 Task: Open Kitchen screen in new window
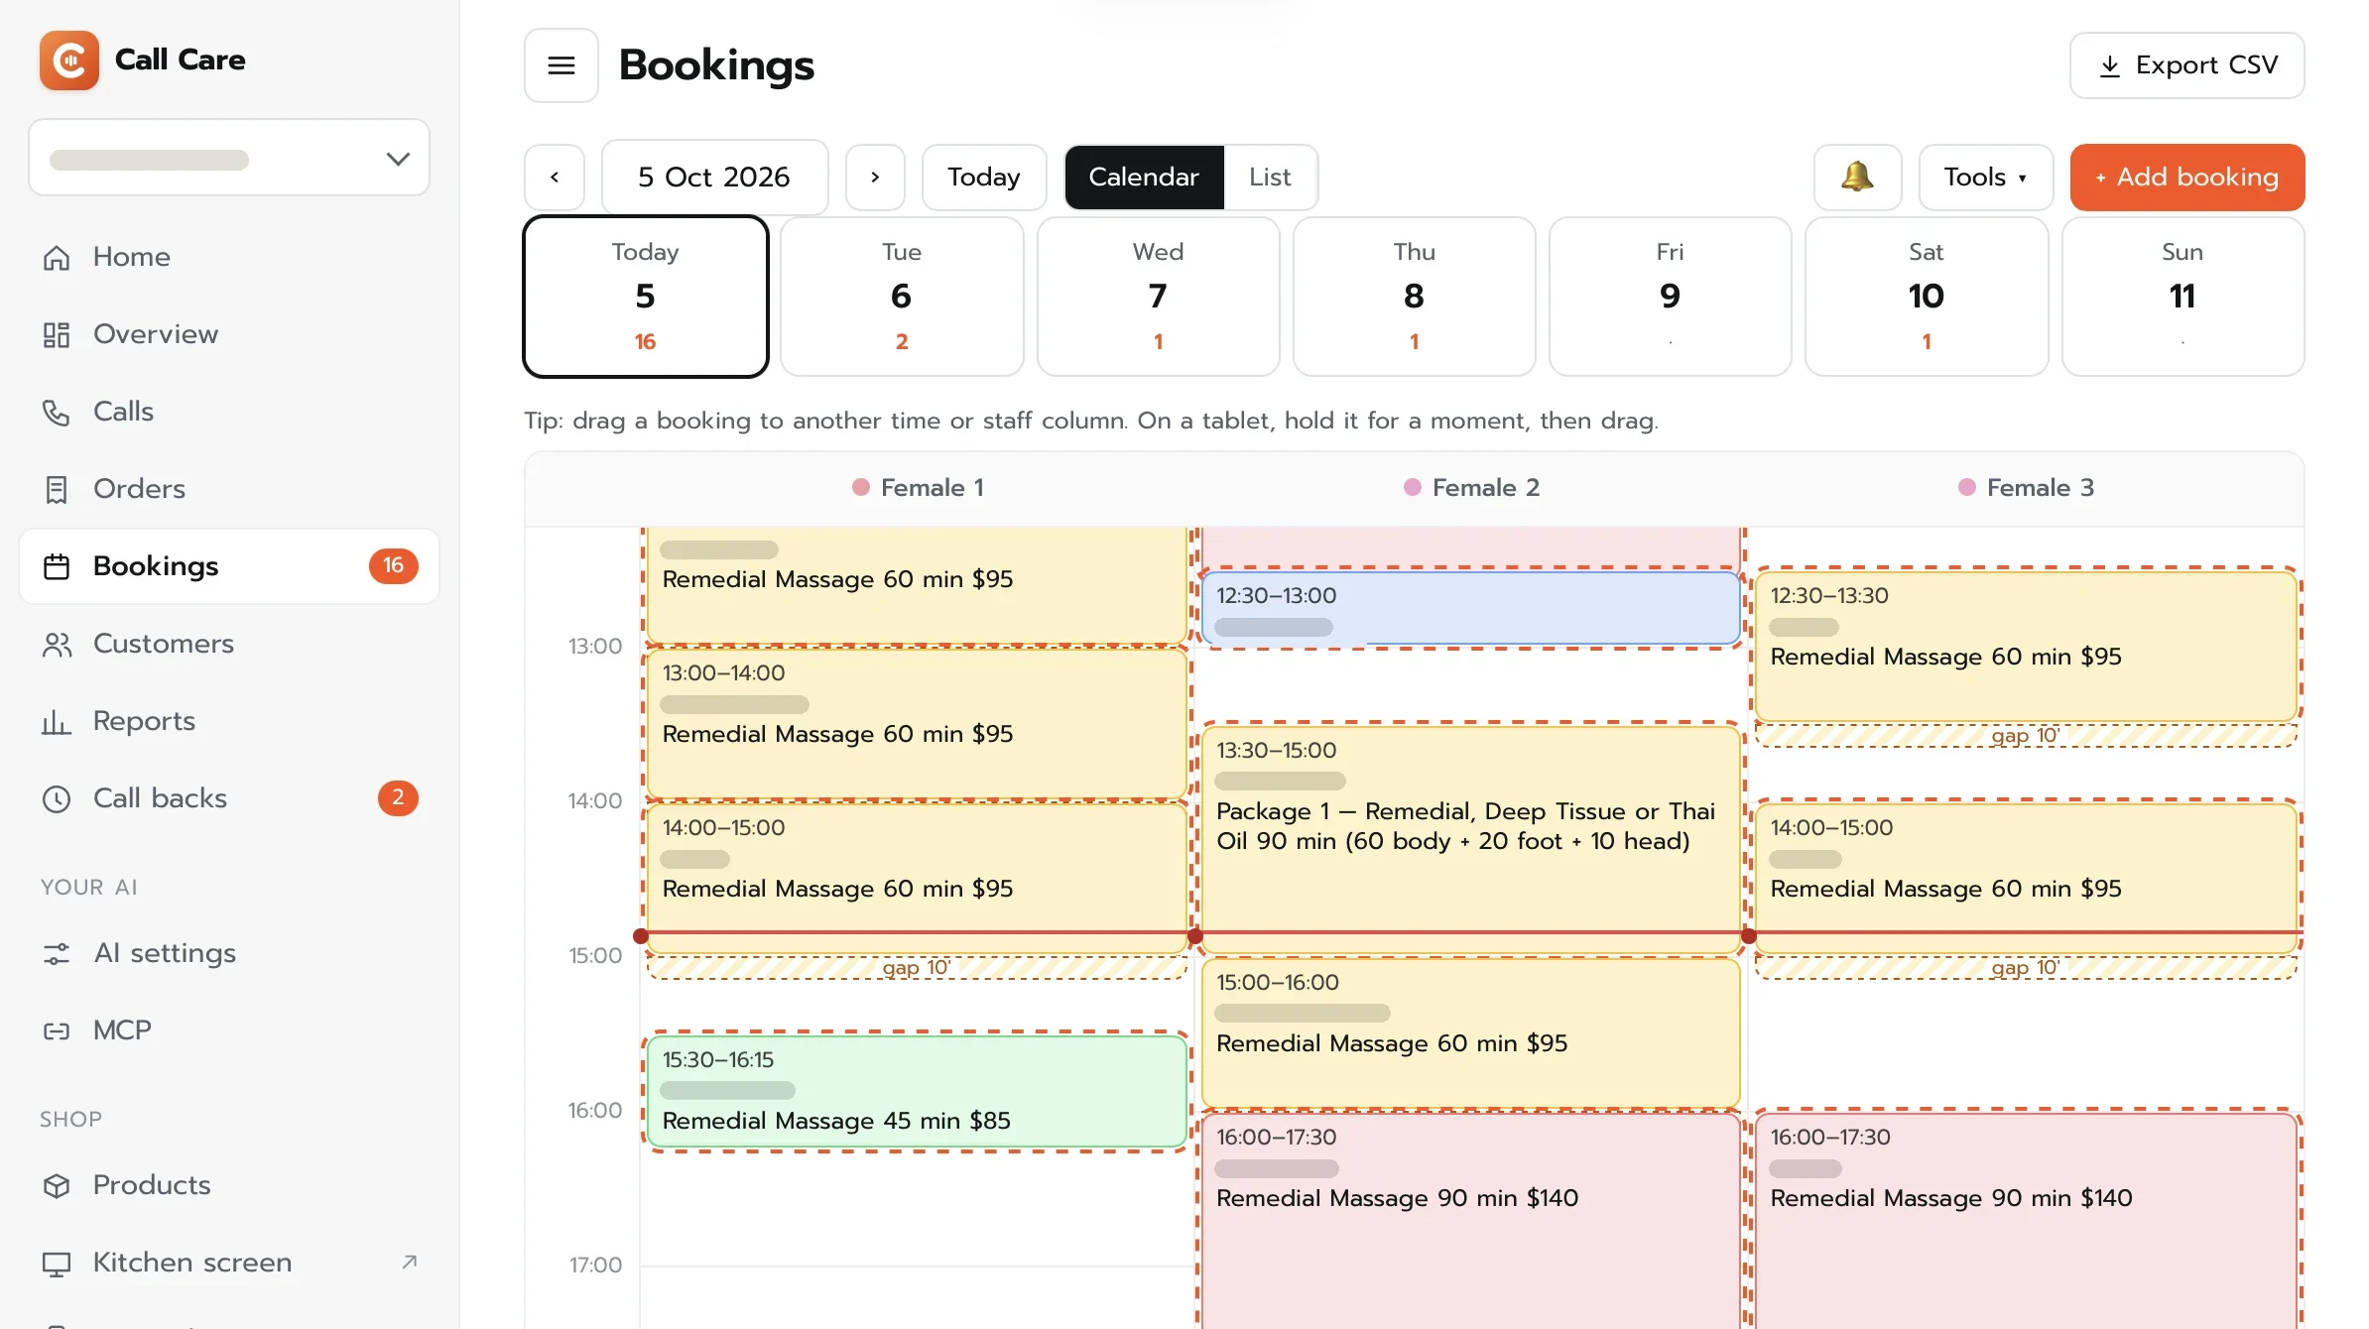(229, 1263)
